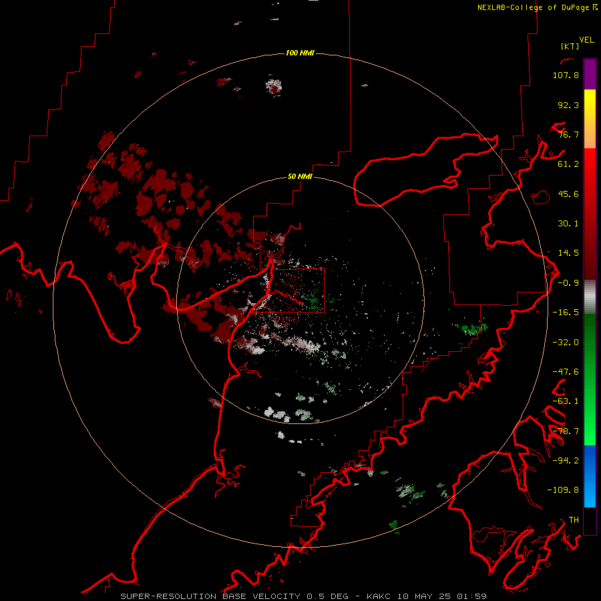The image size is (601, 601).
Task: Click the -63.1 velocity scale value
Action: tap(566, 401)
